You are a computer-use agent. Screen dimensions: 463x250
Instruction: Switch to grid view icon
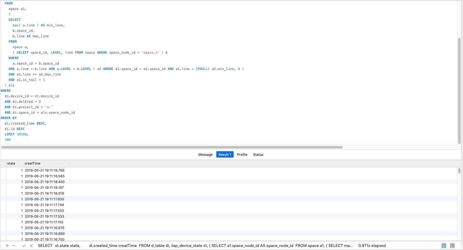(444, 246)
